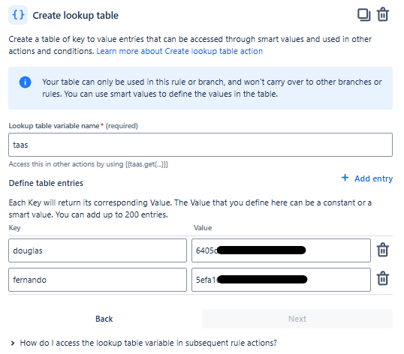Go back using the Back button
The width and height of the screenshot is (404, 354).
tap(104, 319)
